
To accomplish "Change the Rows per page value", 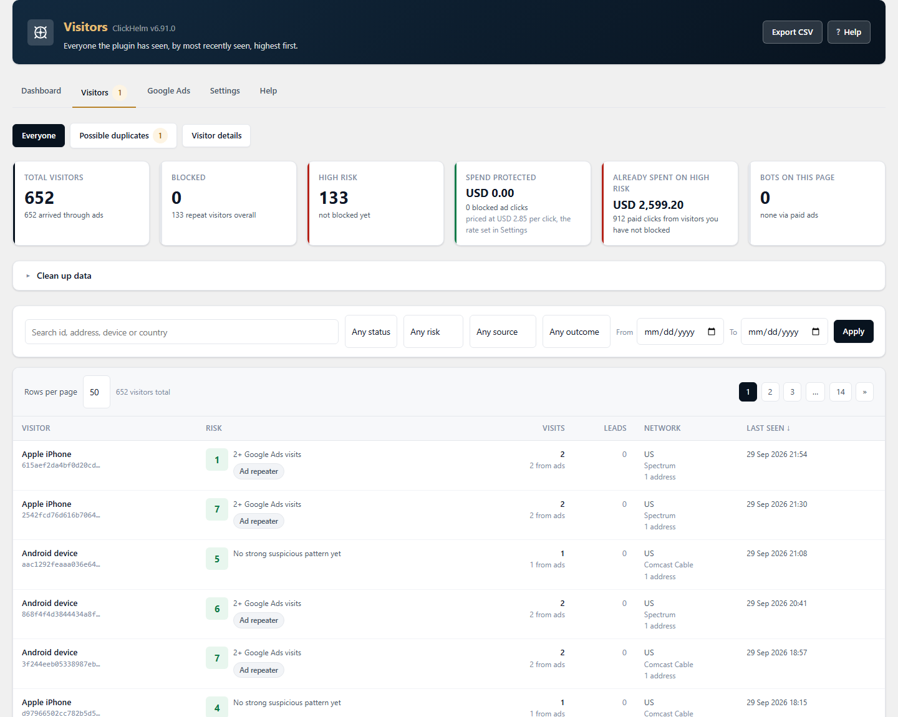I will point(97,392).
